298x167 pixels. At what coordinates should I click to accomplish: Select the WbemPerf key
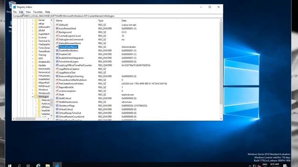click(x=44, y=83)
